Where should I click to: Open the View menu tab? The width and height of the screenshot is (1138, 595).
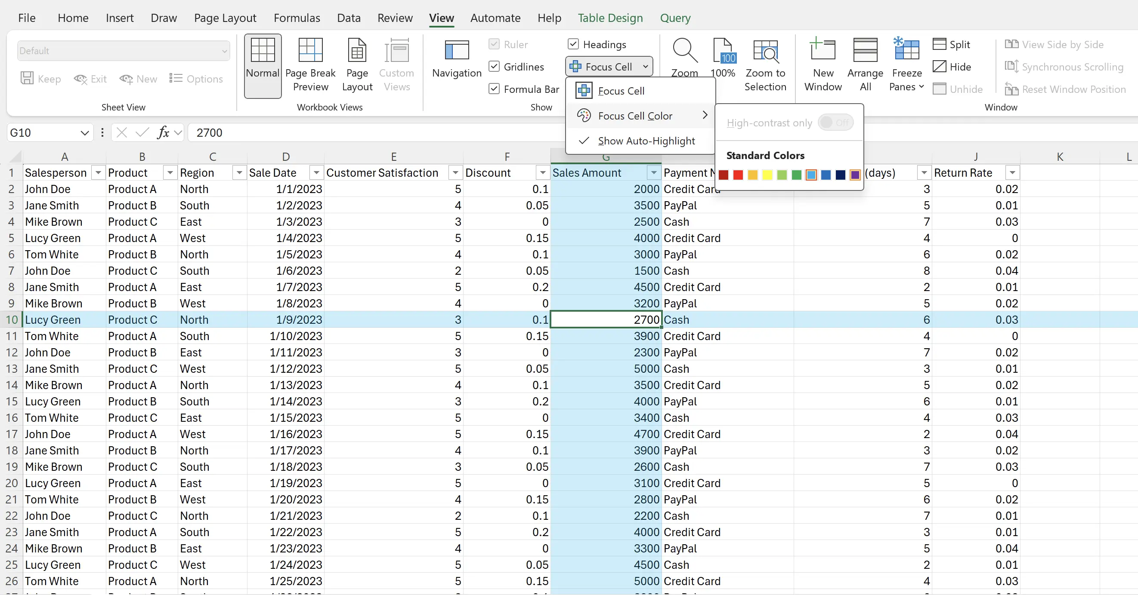coord(442,17)
